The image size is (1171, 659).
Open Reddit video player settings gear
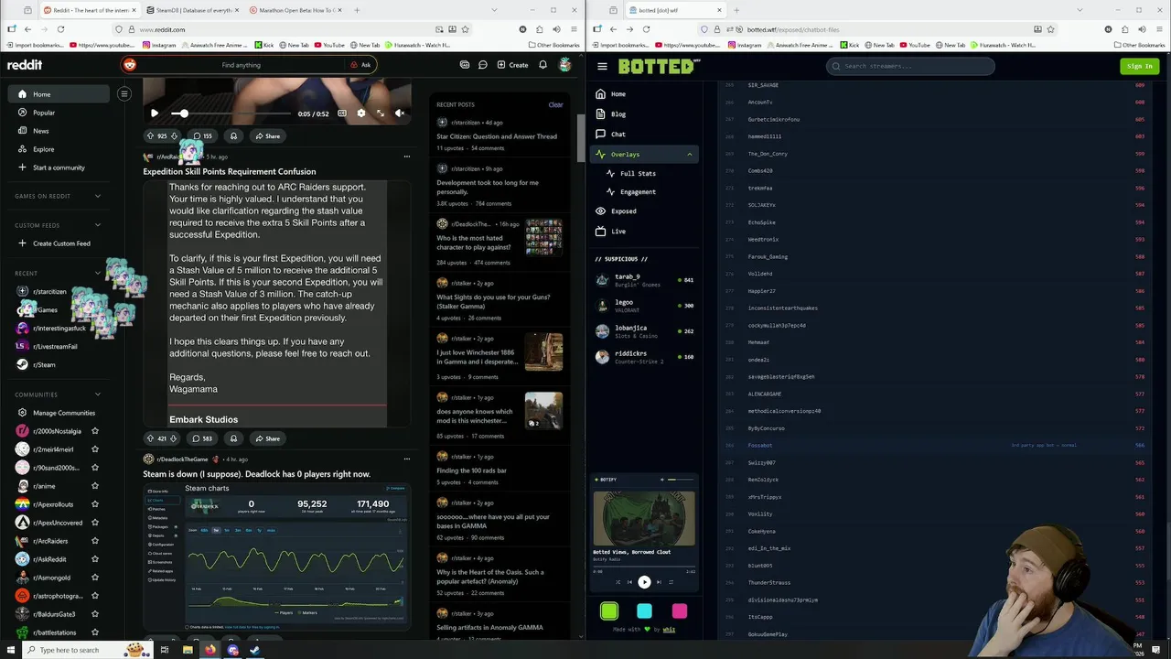point(361,113)
